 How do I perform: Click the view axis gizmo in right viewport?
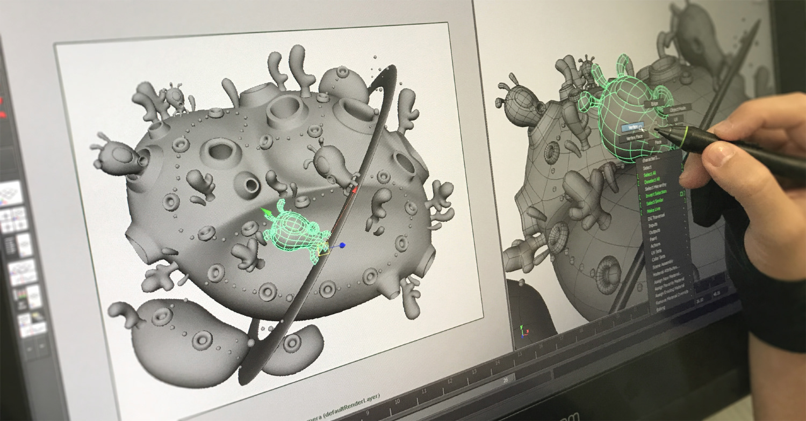click(523, 330)
